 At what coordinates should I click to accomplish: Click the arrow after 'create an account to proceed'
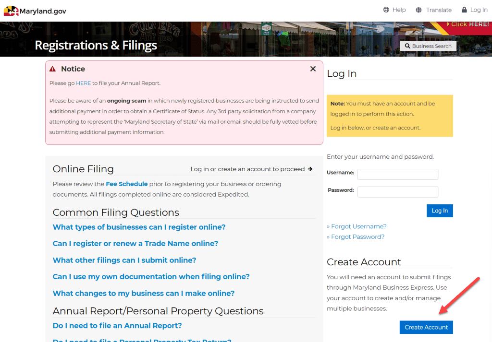click(x=311, y=169)
